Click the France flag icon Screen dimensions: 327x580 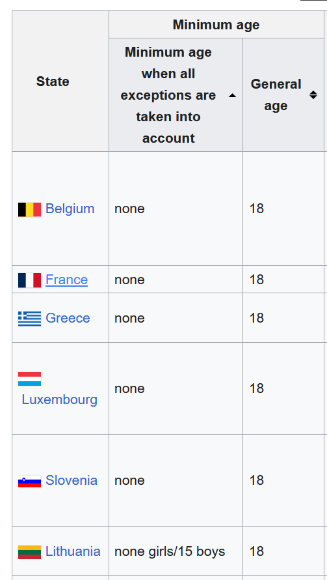pos(29,280)
